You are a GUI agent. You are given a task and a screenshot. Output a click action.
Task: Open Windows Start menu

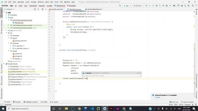tap(3, 109)
